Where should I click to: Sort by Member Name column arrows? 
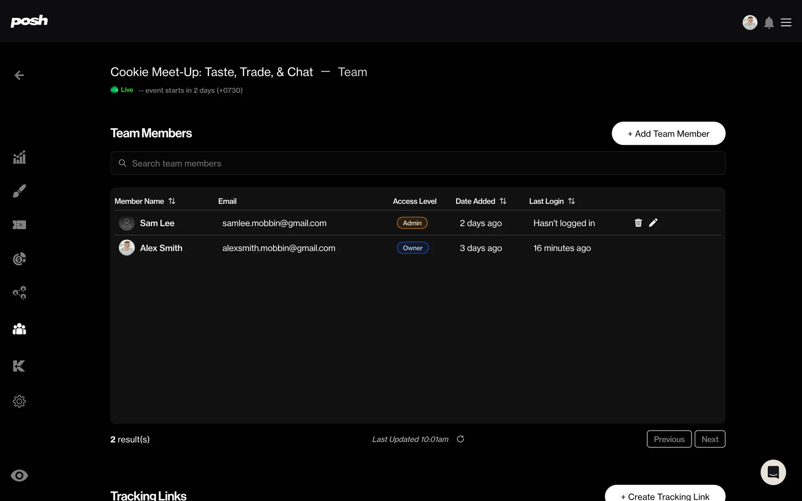pos(172,201)
